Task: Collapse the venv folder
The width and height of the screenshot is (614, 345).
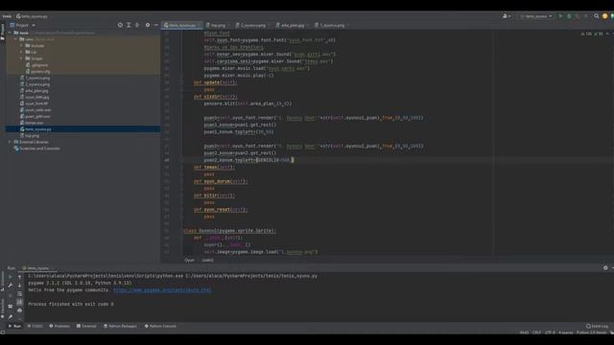Action: coord(15,39)
